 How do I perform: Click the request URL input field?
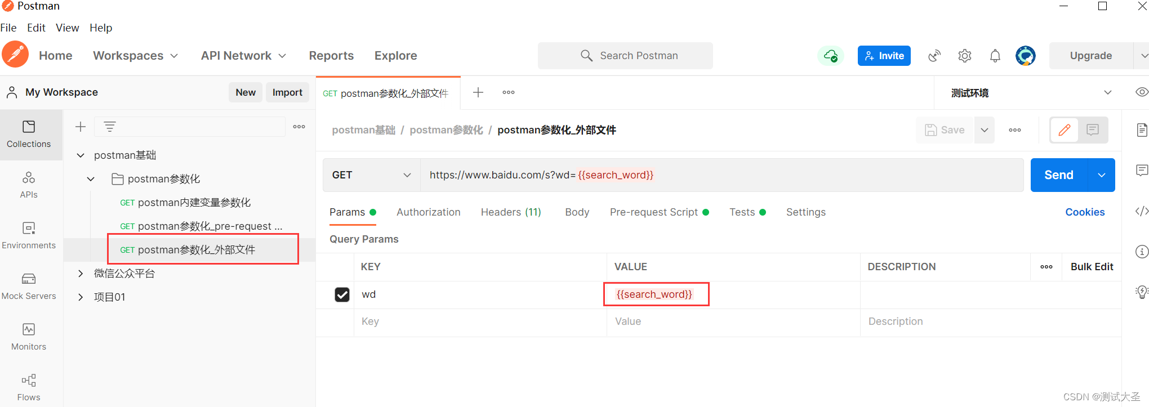(x=722, y=175)
